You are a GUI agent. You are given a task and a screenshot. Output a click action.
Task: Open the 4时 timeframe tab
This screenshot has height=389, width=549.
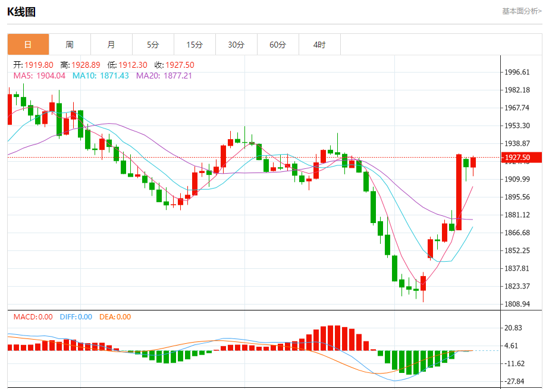(x=319, y=45)
